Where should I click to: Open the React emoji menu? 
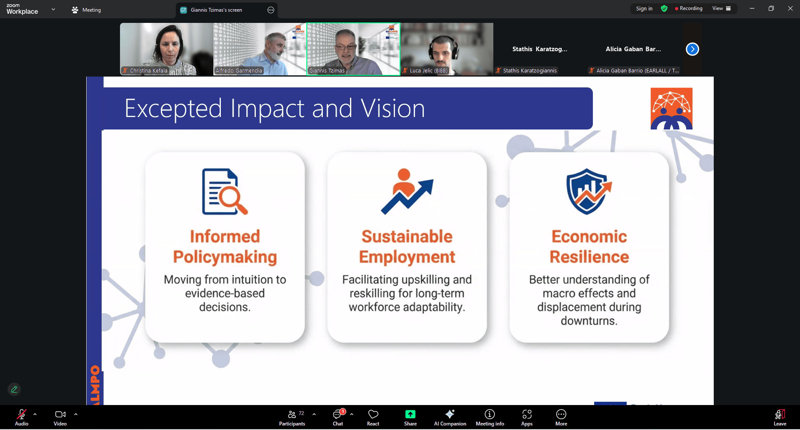373,418
